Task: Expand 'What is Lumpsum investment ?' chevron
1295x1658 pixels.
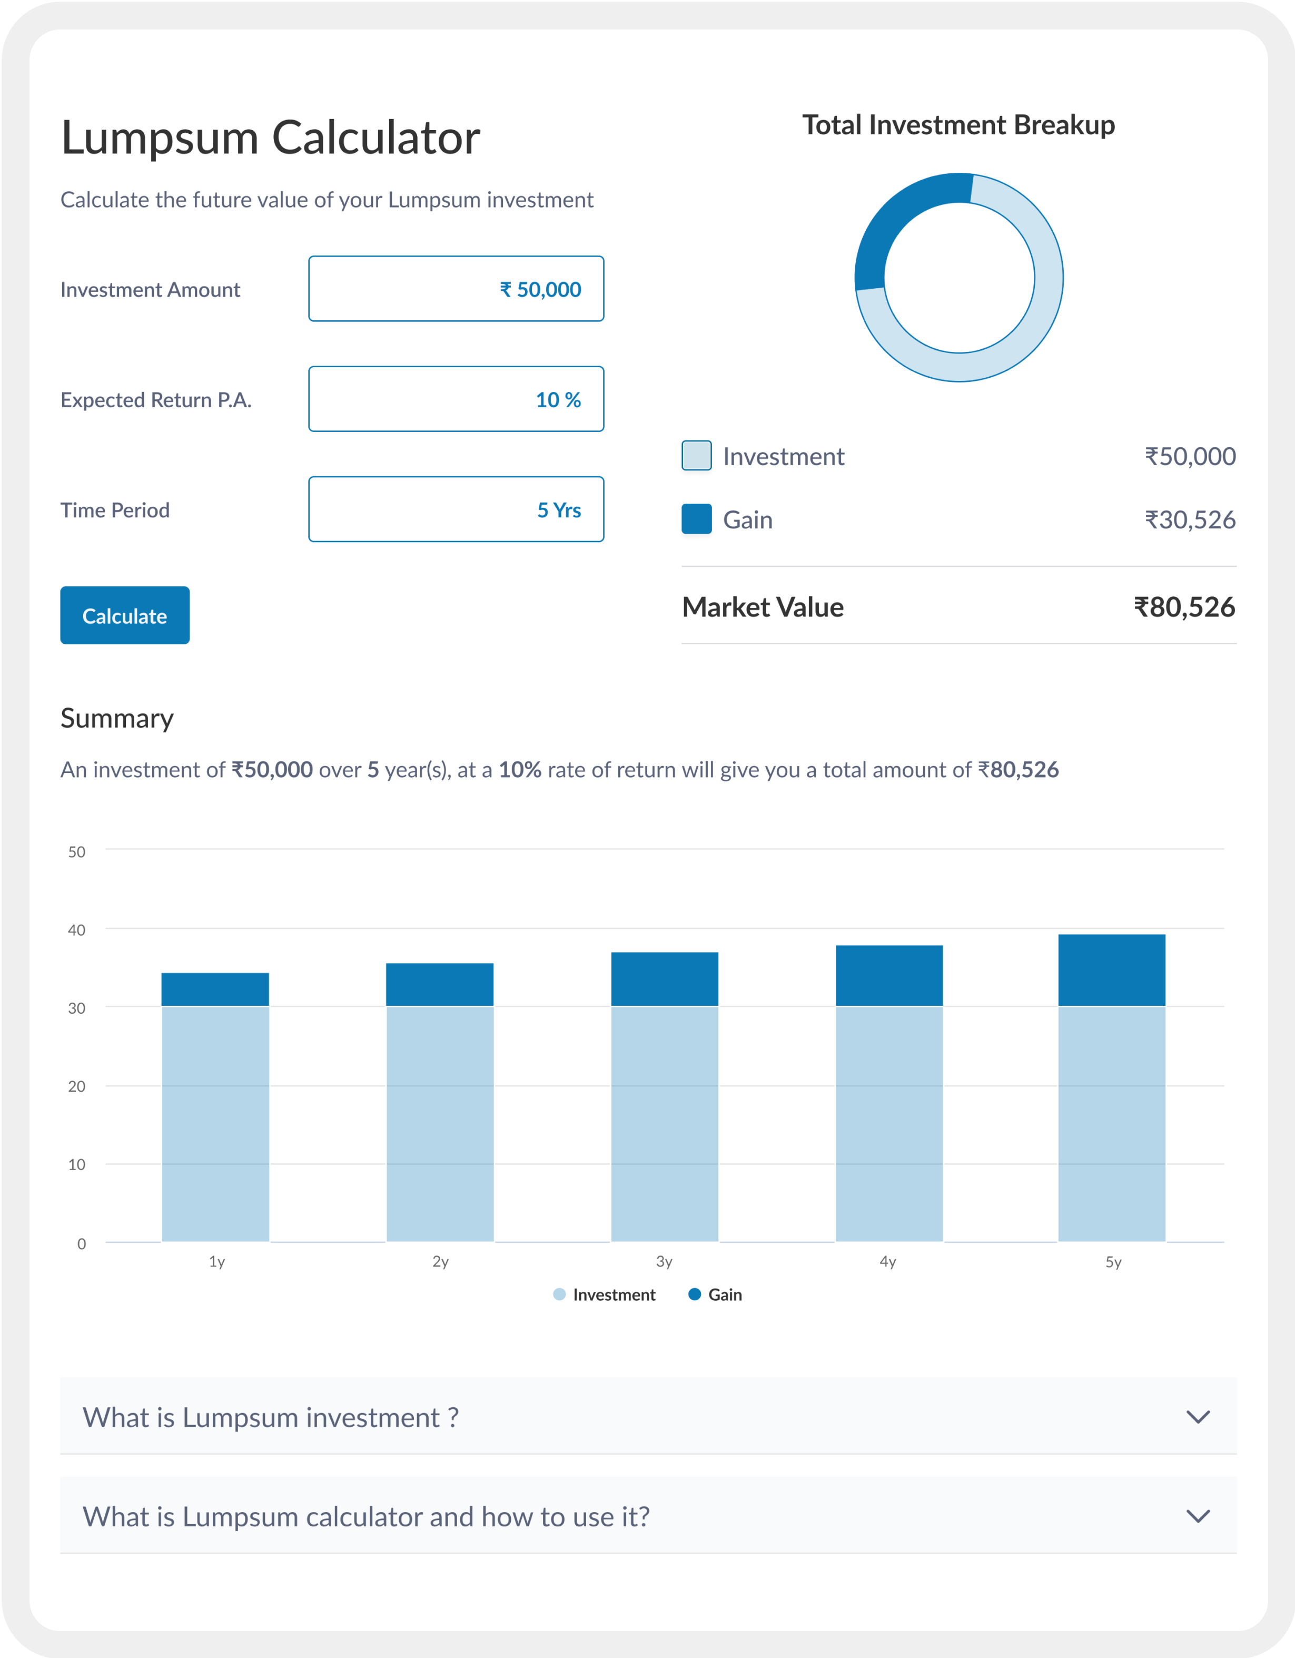Action: 1197,1417
